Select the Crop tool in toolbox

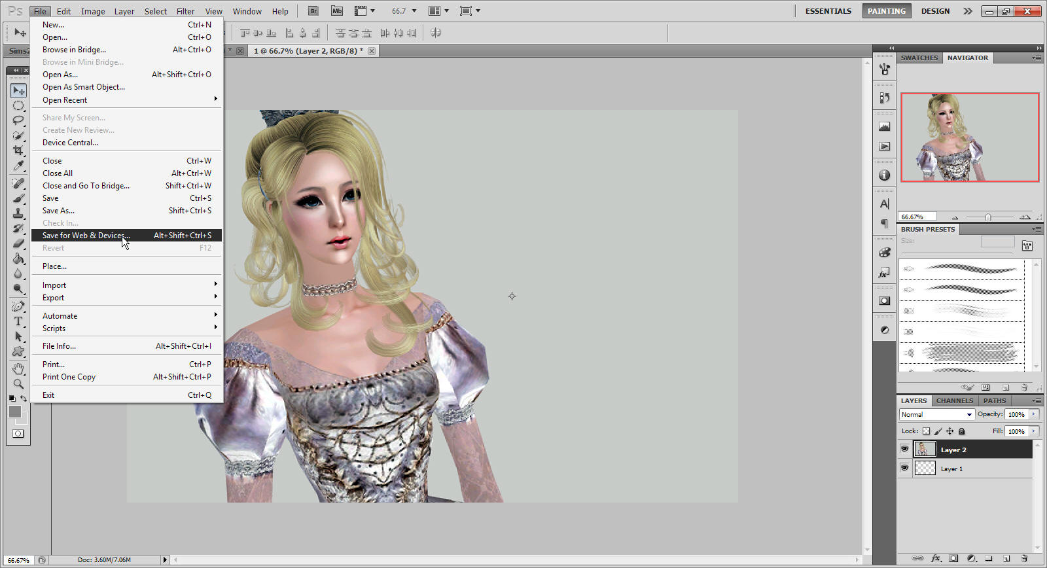(18, 151)
